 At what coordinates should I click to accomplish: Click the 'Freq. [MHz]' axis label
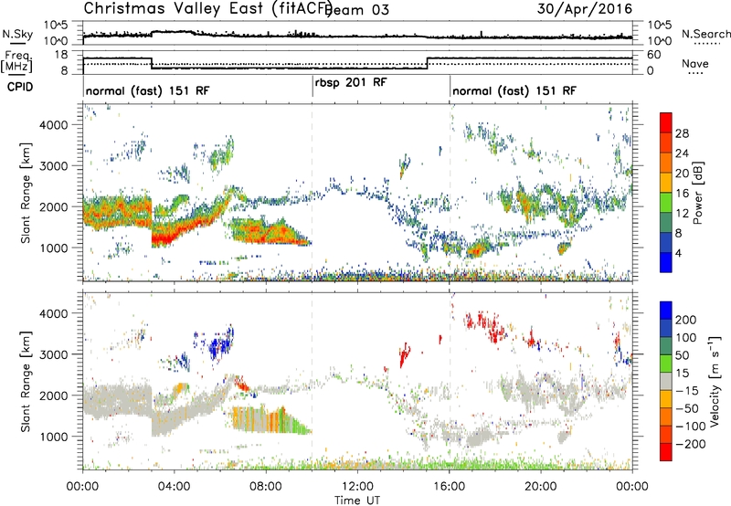click(17, 61)
